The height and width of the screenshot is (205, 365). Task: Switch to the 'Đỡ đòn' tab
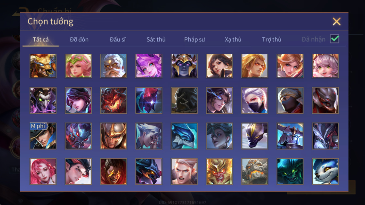[x=79, y=39]
